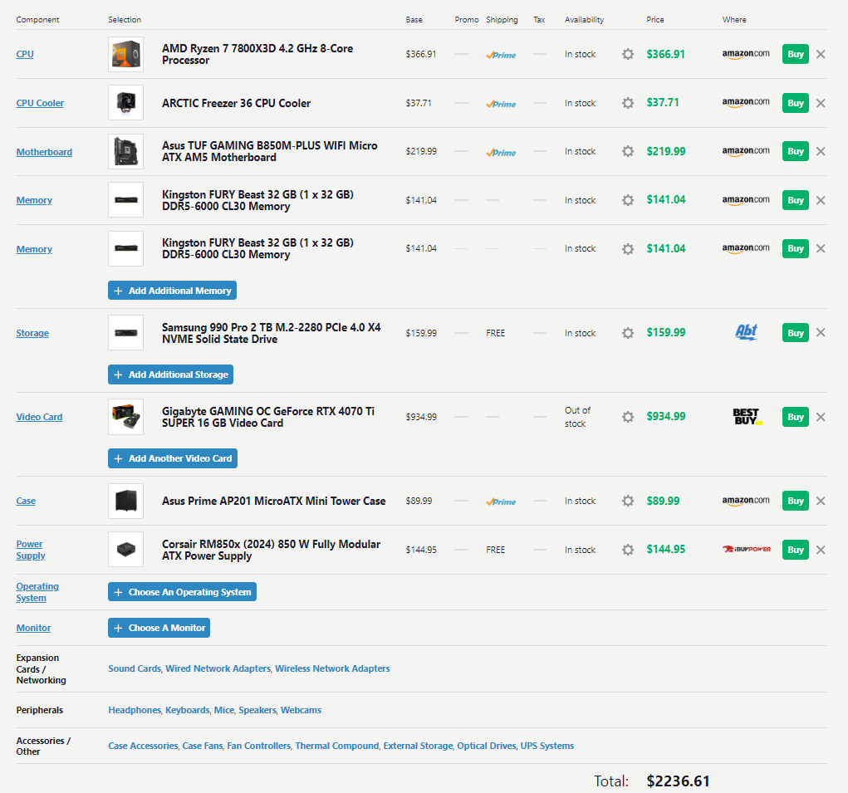Click the Asus TUF motherboard thumbnail
848x793 pixels.
click(125, 151)
